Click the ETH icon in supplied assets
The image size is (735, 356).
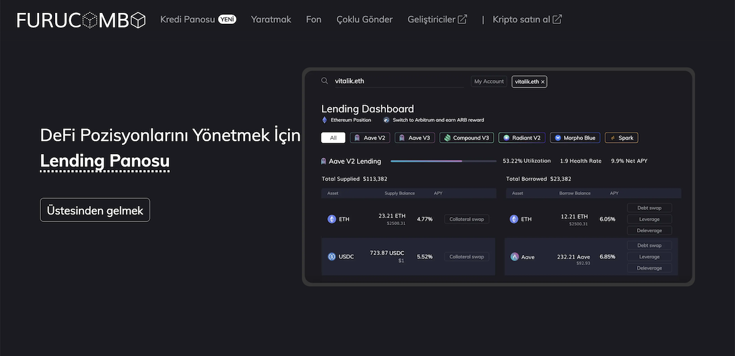pos(331,219)
